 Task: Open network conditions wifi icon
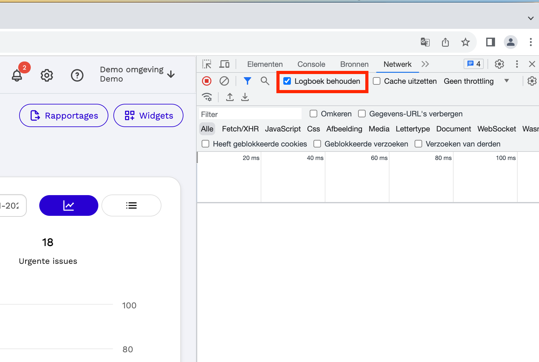207,97
